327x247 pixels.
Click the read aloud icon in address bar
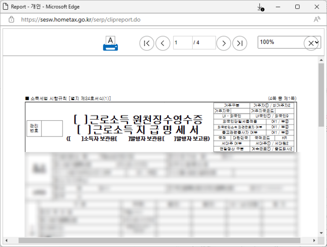coord(317,19)
